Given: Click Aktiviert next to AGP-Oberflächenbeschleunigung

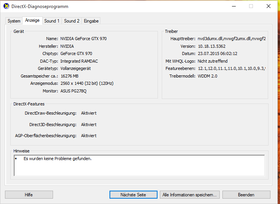Looking at the screenshot, I should [x=89, y=136].
